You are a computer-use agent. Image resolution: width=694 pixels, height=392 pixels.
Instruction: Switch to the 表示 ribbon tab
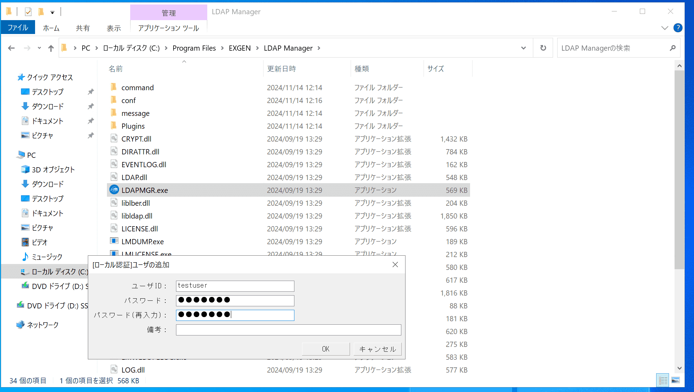click(x=114, y=28)
